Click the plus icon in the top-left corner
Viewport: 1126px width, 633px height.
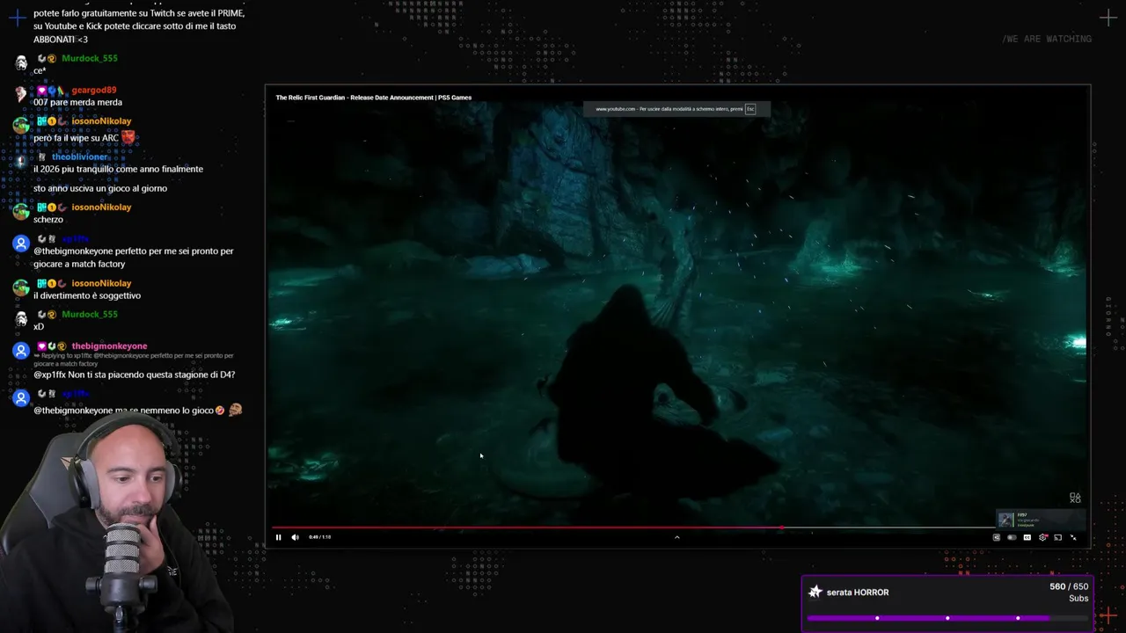coord(17,17)
